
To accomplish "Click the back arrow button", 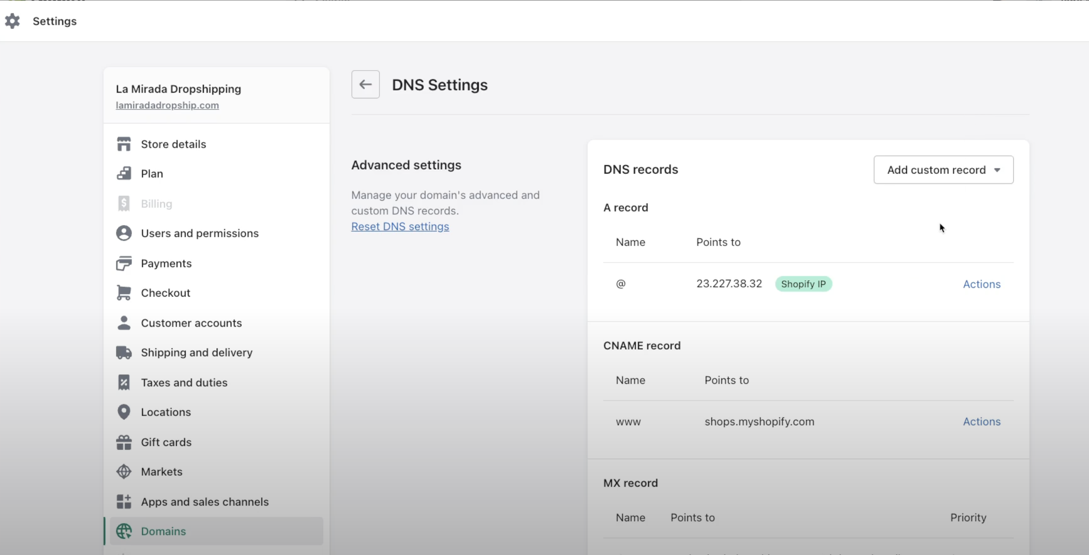I will click(x=365, y=84).
